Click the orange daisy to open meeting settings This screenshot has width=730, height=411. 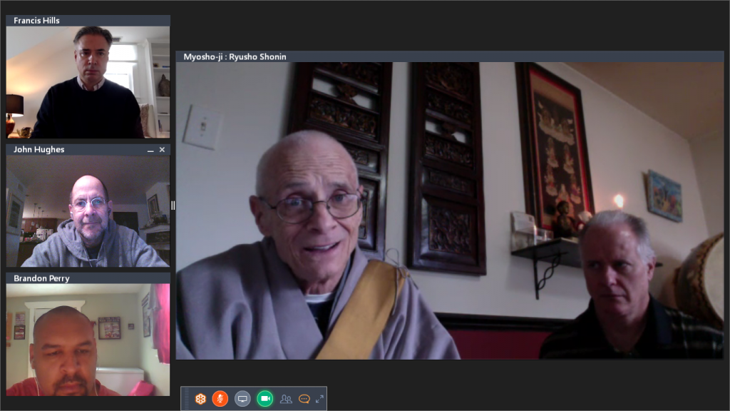tap(200, 398)
